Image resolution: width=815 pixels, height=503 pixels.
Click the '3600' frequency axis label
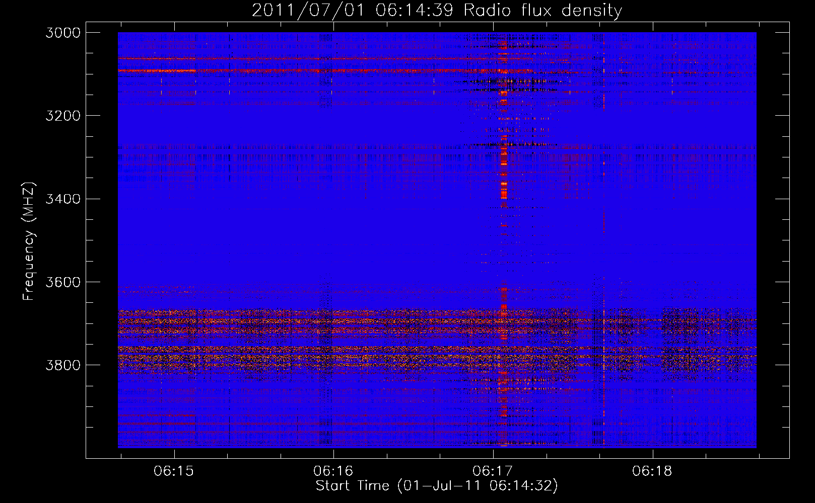click(x=63, y=282)
